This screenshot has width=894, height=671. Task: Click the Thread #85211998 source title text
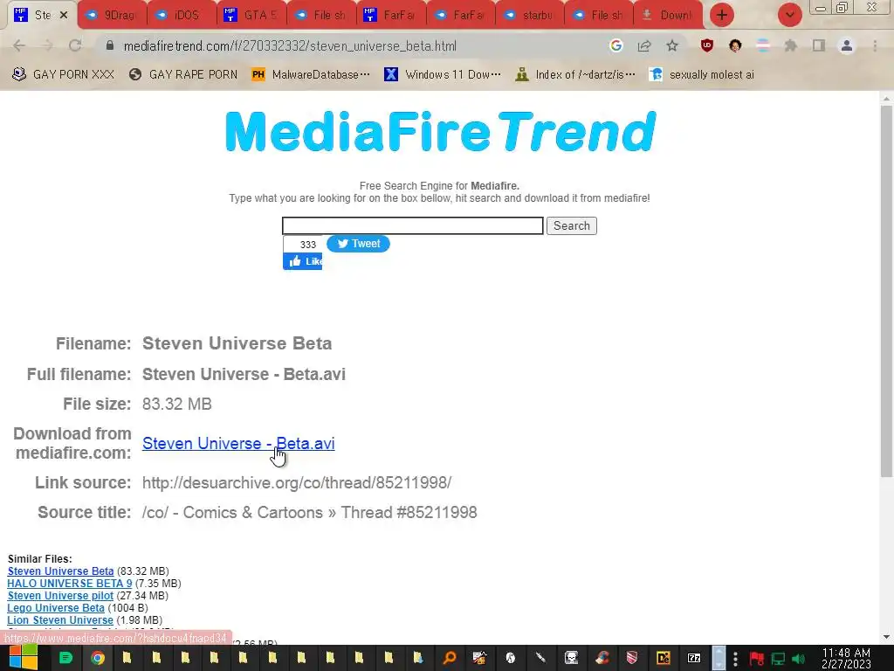[409, 512]
